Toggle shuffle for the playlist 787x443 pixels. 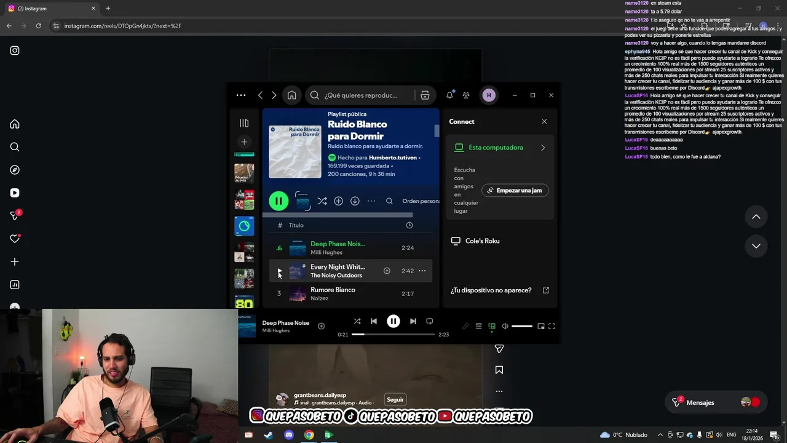[x=322, y=201]
